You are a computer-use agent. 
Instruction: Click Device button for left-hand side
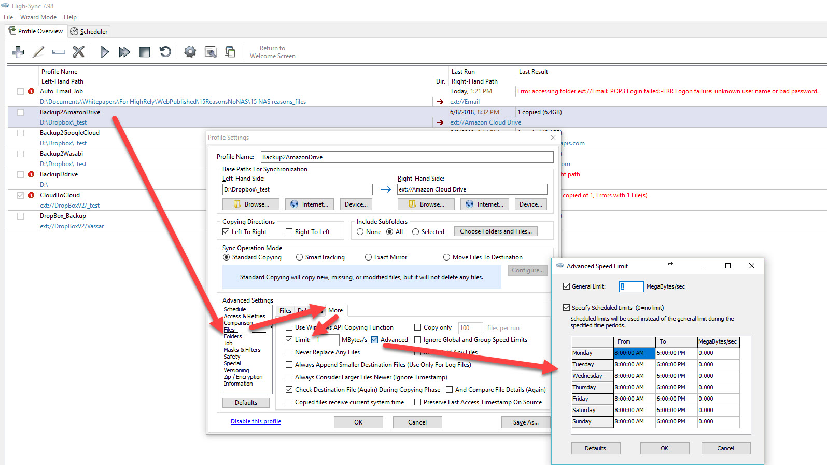click(x=356, y=204)
